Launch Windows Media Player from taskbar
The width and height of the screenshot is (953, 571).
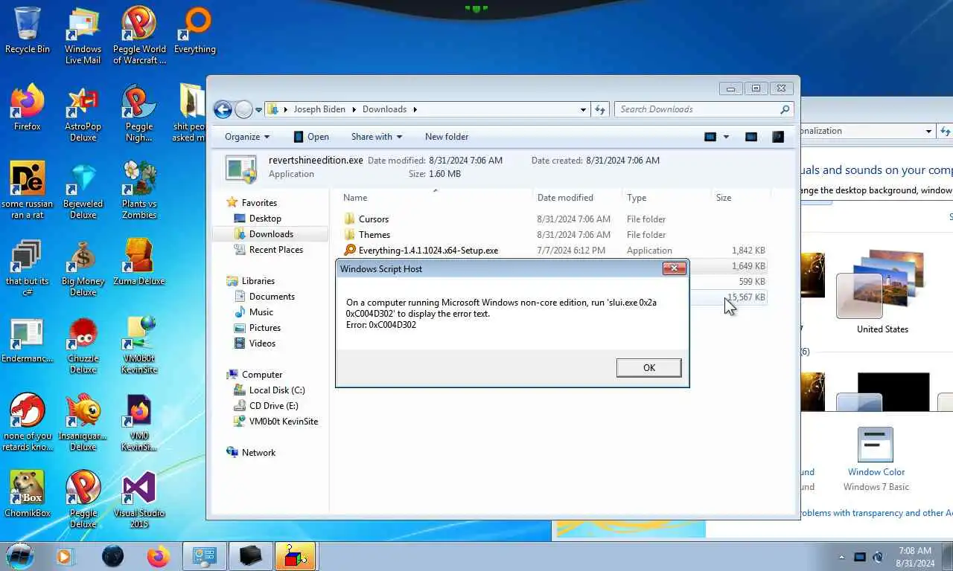64,556
